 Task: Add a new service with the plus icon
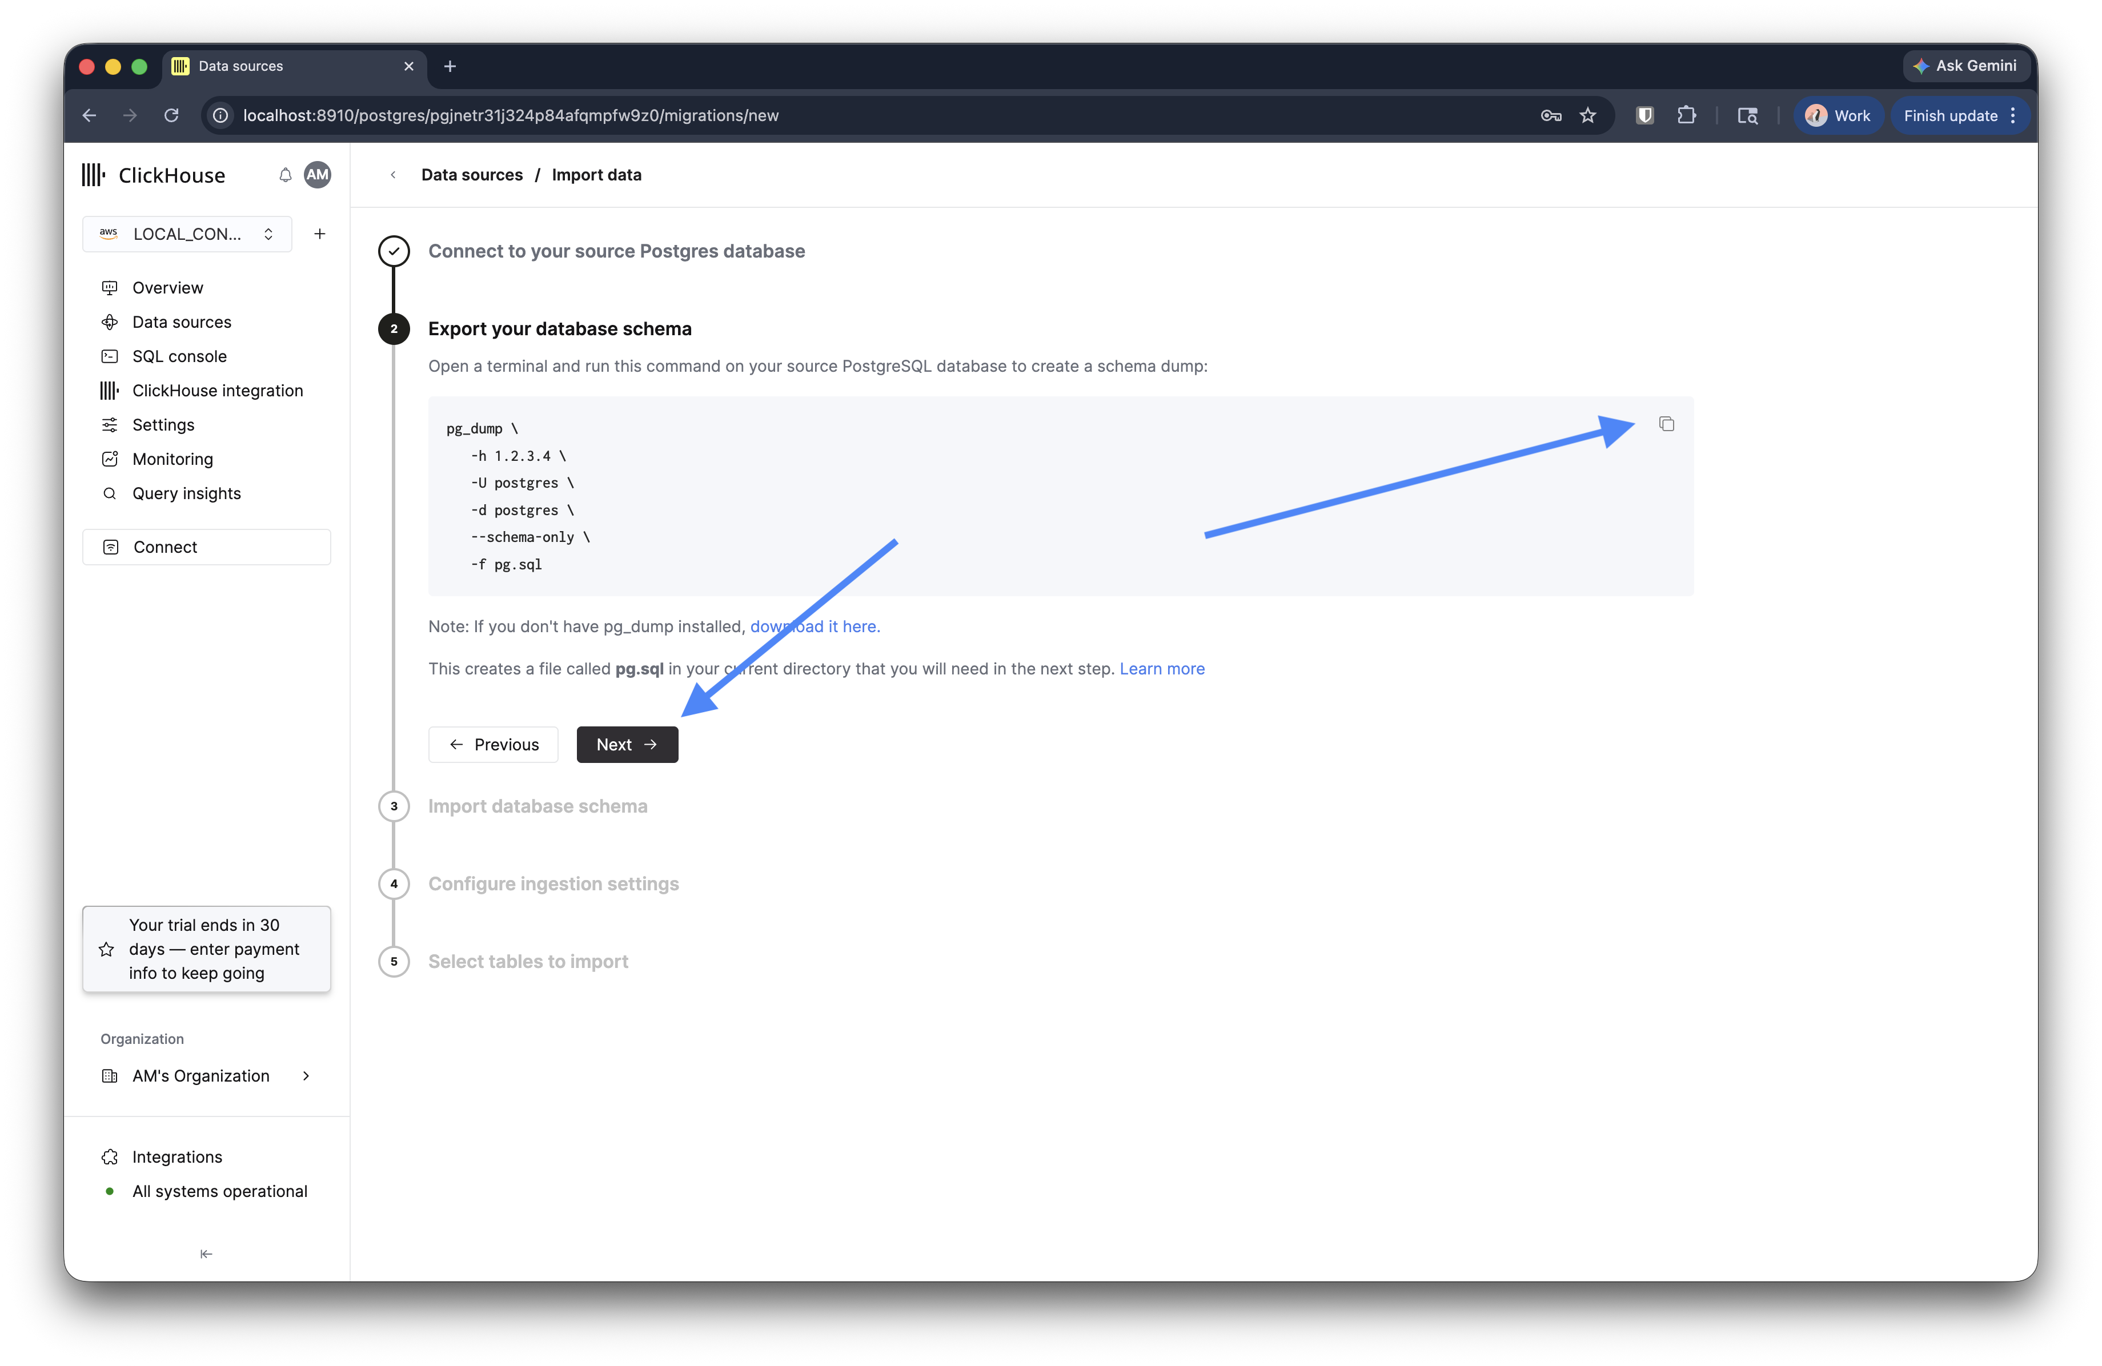pyautogui.click(x=320, y=234)
